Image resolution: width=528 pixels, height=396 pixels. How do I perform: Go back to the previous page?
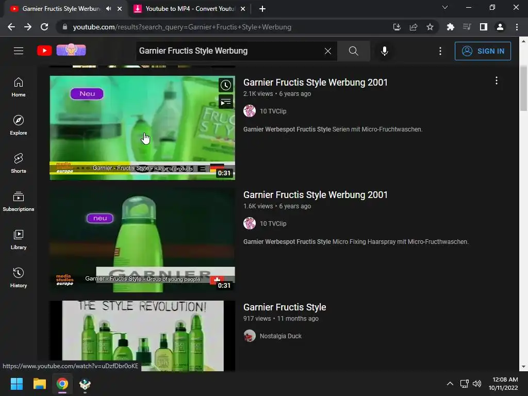pyautogui.click(x=11, y=27)
